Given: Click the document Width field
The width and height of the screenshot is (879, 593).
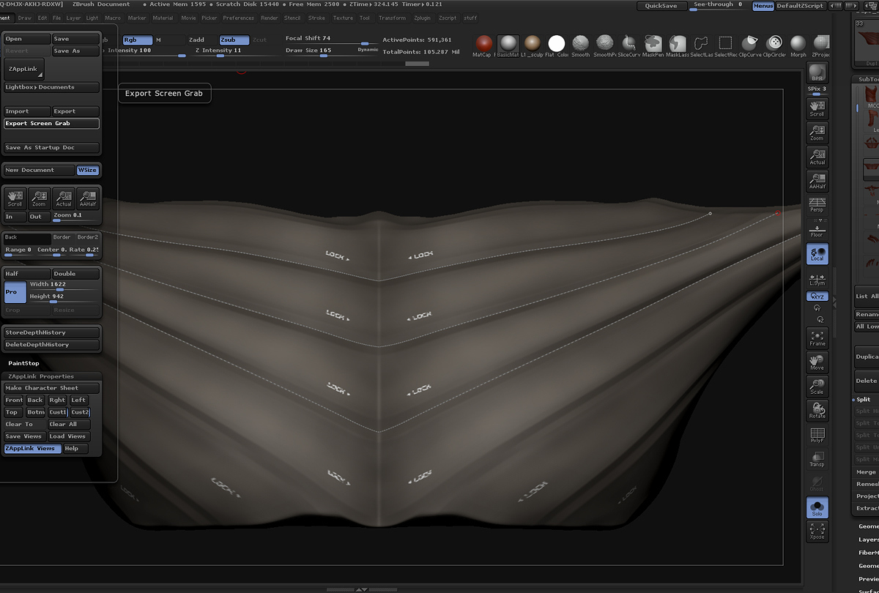Looking at the screenshot, I should 64,285.
